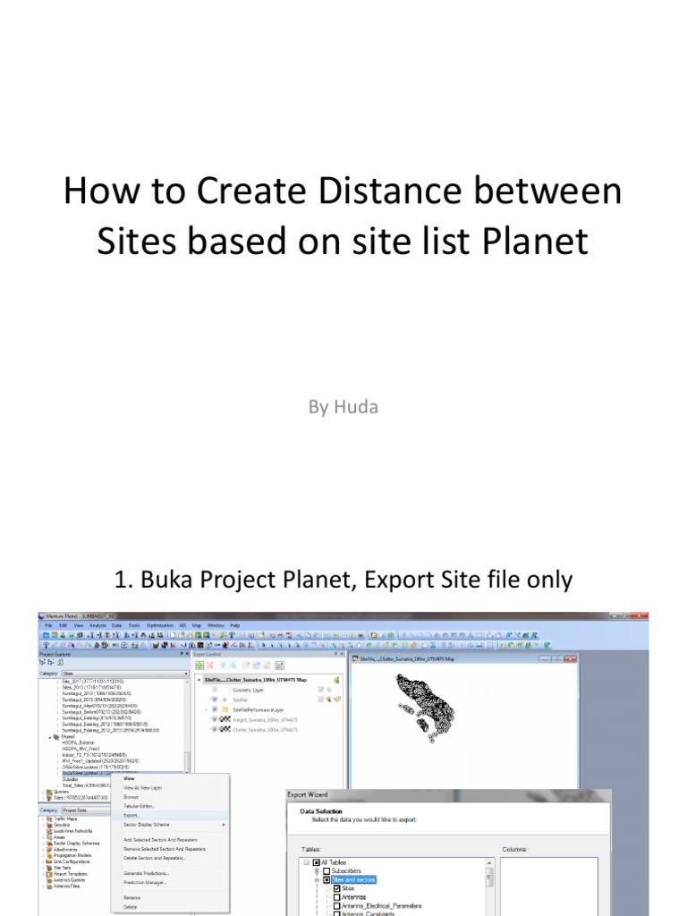Close the Layer Control panel

343,654
